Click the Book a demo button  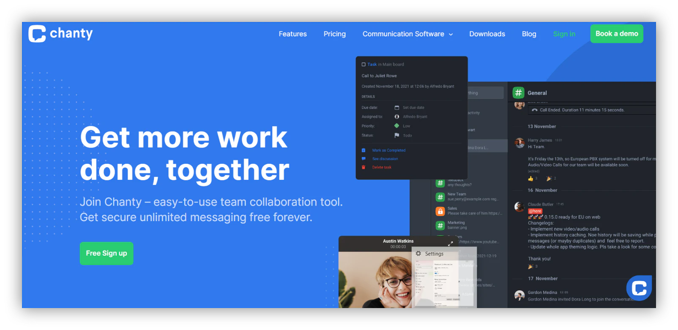point(617,33)
